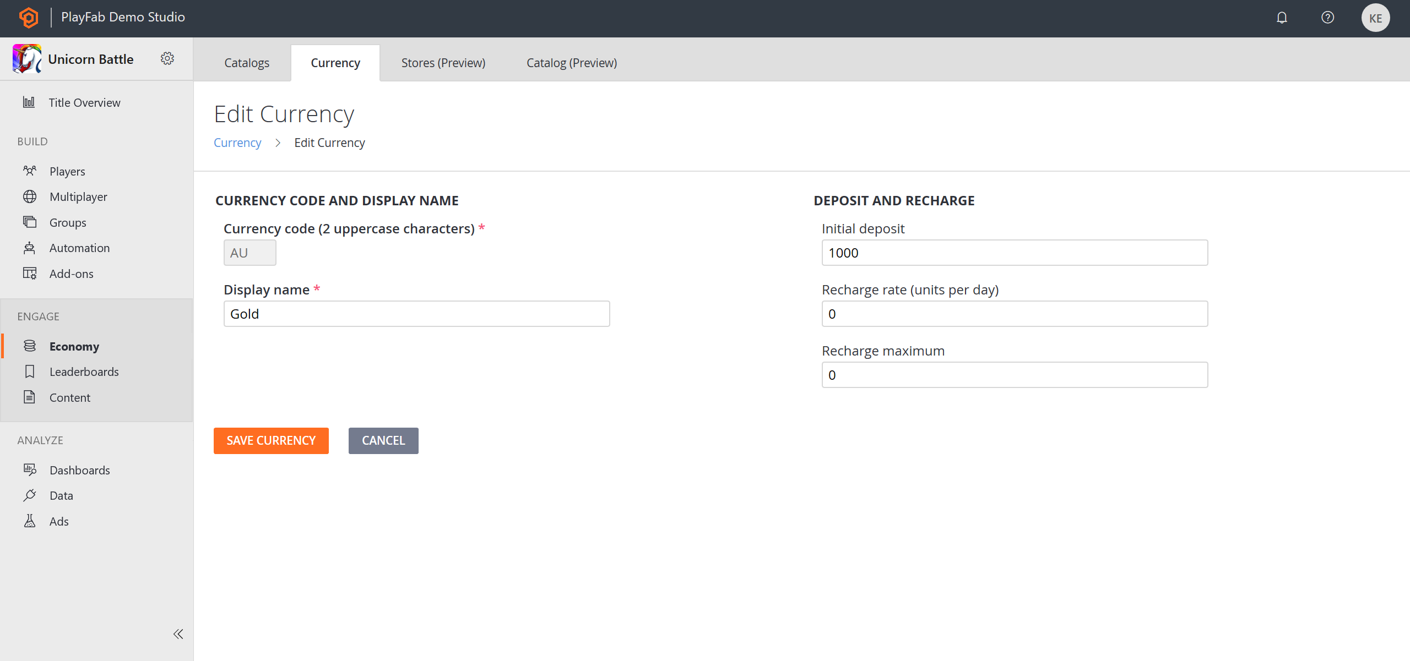
Task: Click the Multiplayer sidebar icon
Action: (x=30, y=196)
